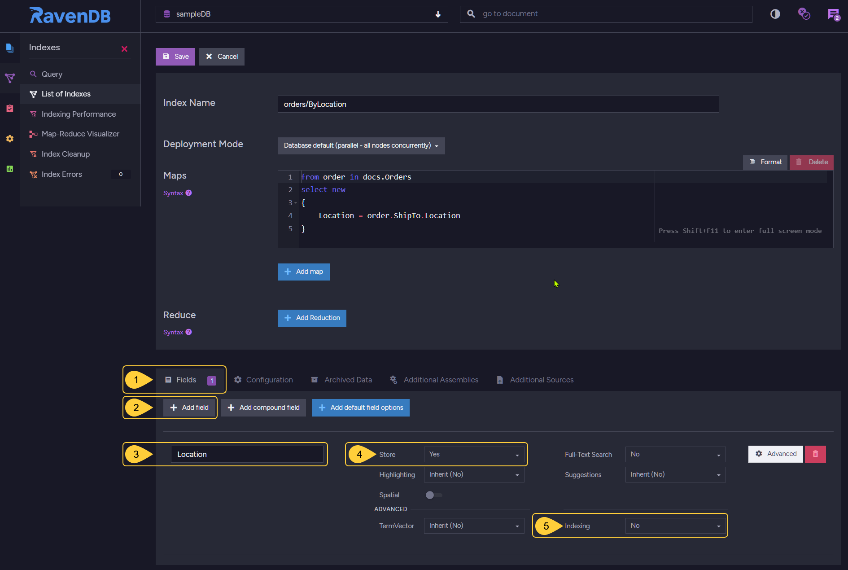Viewport: 848px width, 570px height.
Task: Click the Index Errors count badge
Action: [121, 174]
